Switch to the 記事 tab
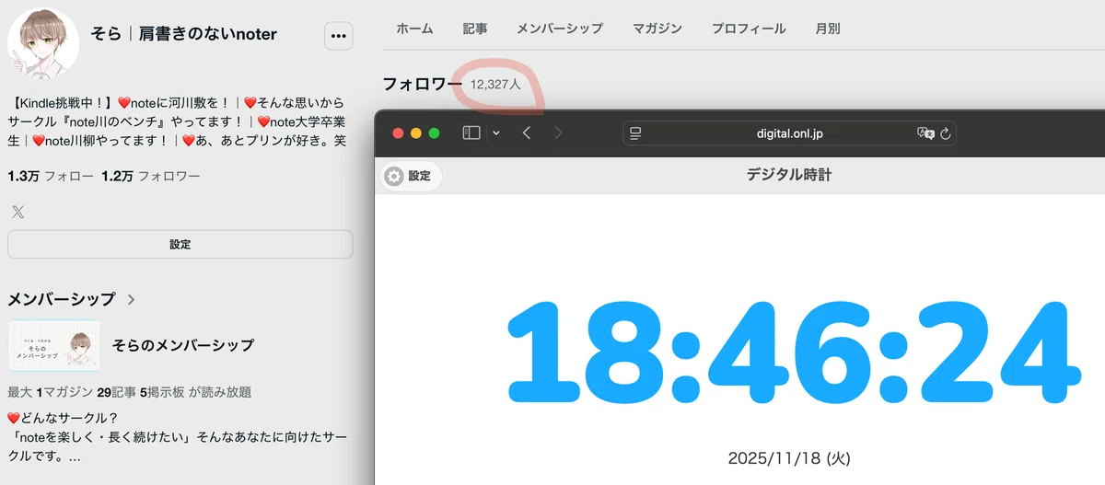The height and width of the screenshot is (485, 1105). pos(475,29)
